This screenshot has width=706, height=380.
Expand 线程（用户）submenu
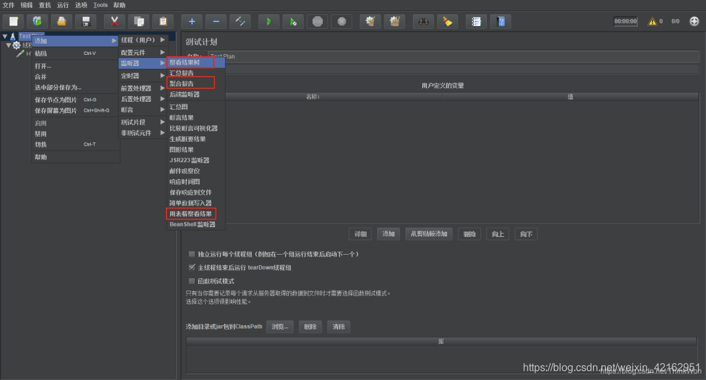(x=143, y=40)
